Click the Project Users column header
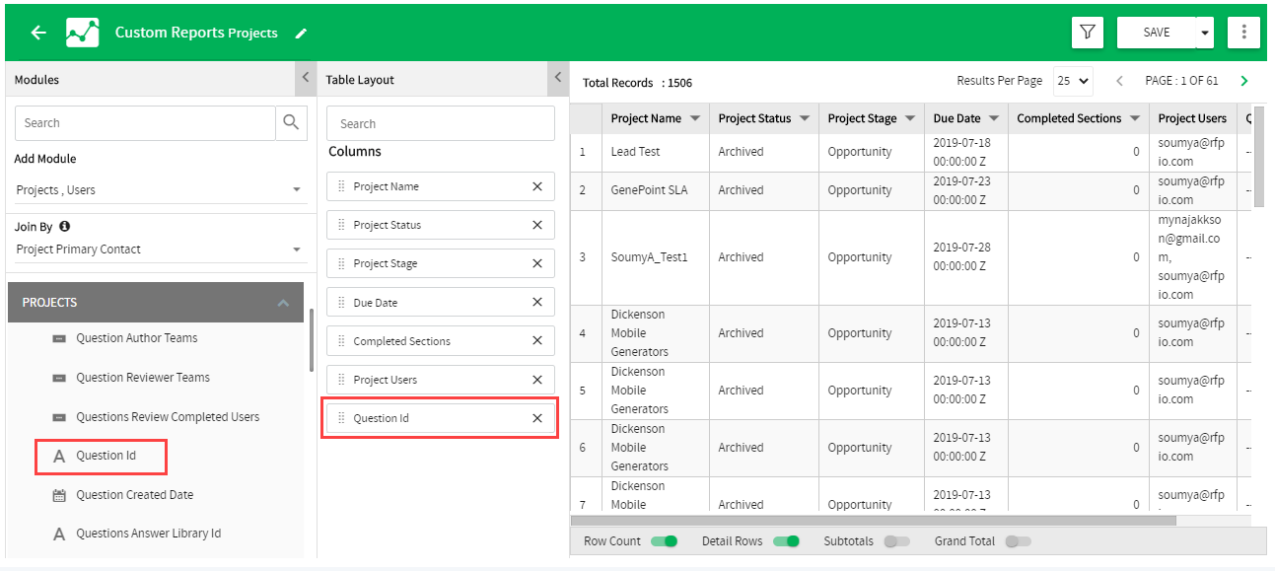The image size is (1275, 571). tap(1192, 118)
